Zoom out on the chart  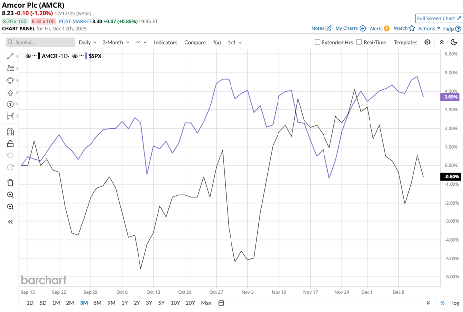click(10, 207)
